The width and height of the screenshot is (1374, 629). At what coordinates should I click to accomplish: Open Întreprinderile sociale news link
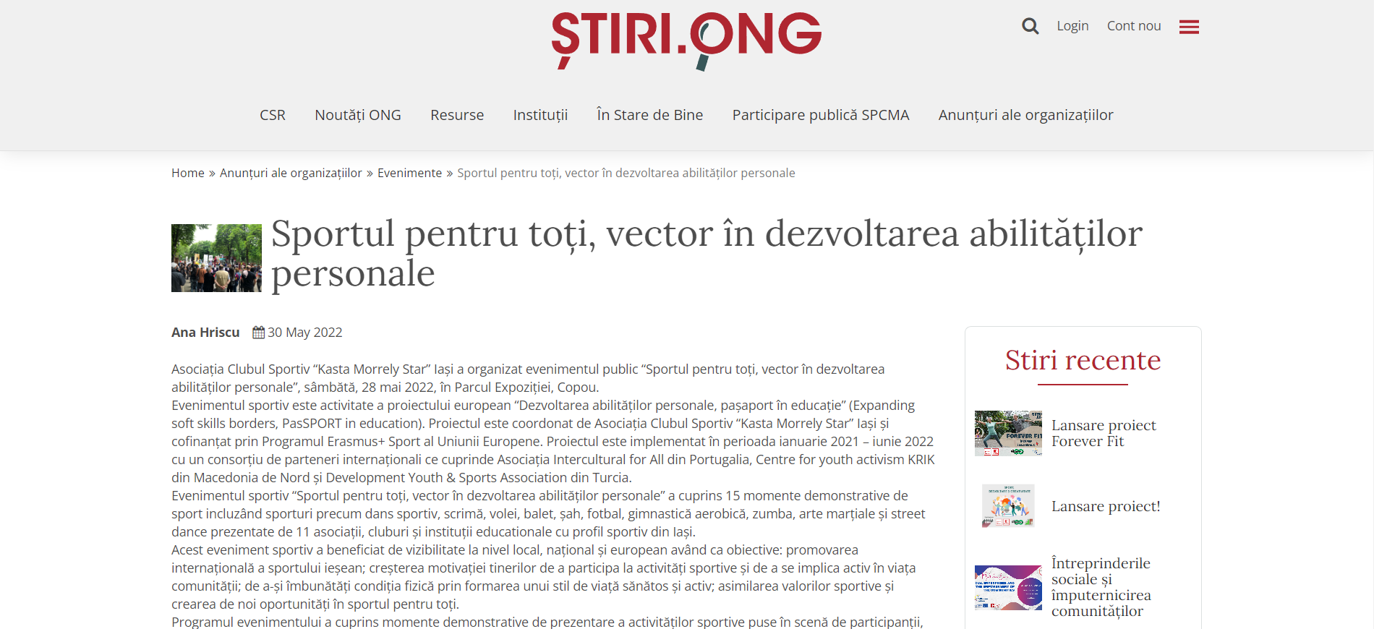(1101, 587)
